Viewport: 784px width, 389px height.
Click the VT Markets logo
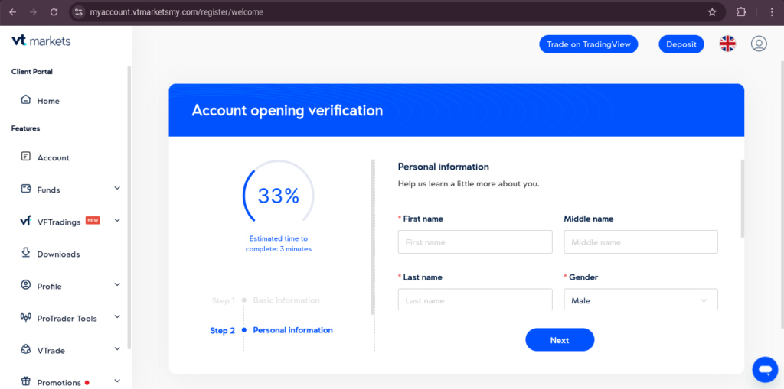(x=41, y=41)
